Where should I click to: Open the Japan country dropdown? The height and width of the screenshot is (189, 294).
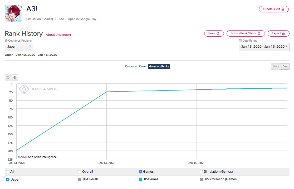[x=19, y=47]
